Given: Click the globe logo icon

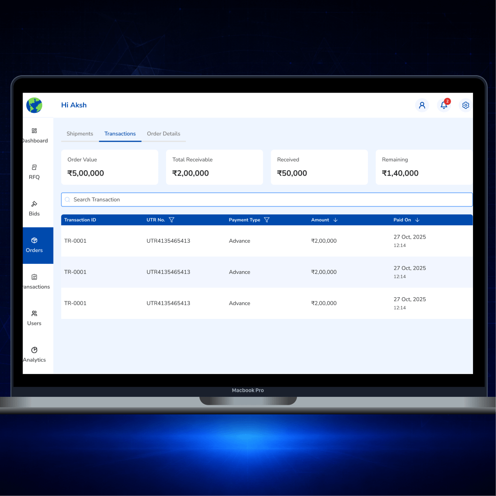Looking at the screenshot, I should click(x=34, y=105).
